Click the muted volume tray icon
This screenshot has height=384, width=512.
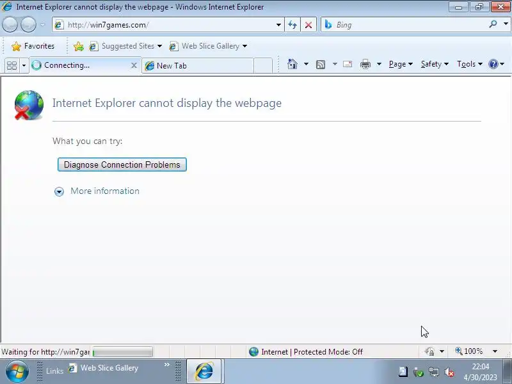449,372
